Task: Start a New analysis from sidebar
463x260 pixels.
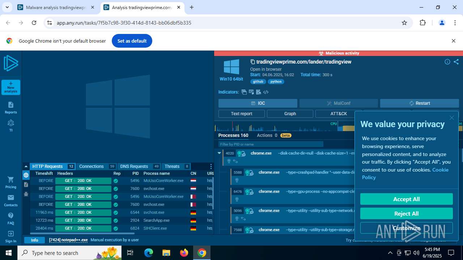Action: coord(11,87)
